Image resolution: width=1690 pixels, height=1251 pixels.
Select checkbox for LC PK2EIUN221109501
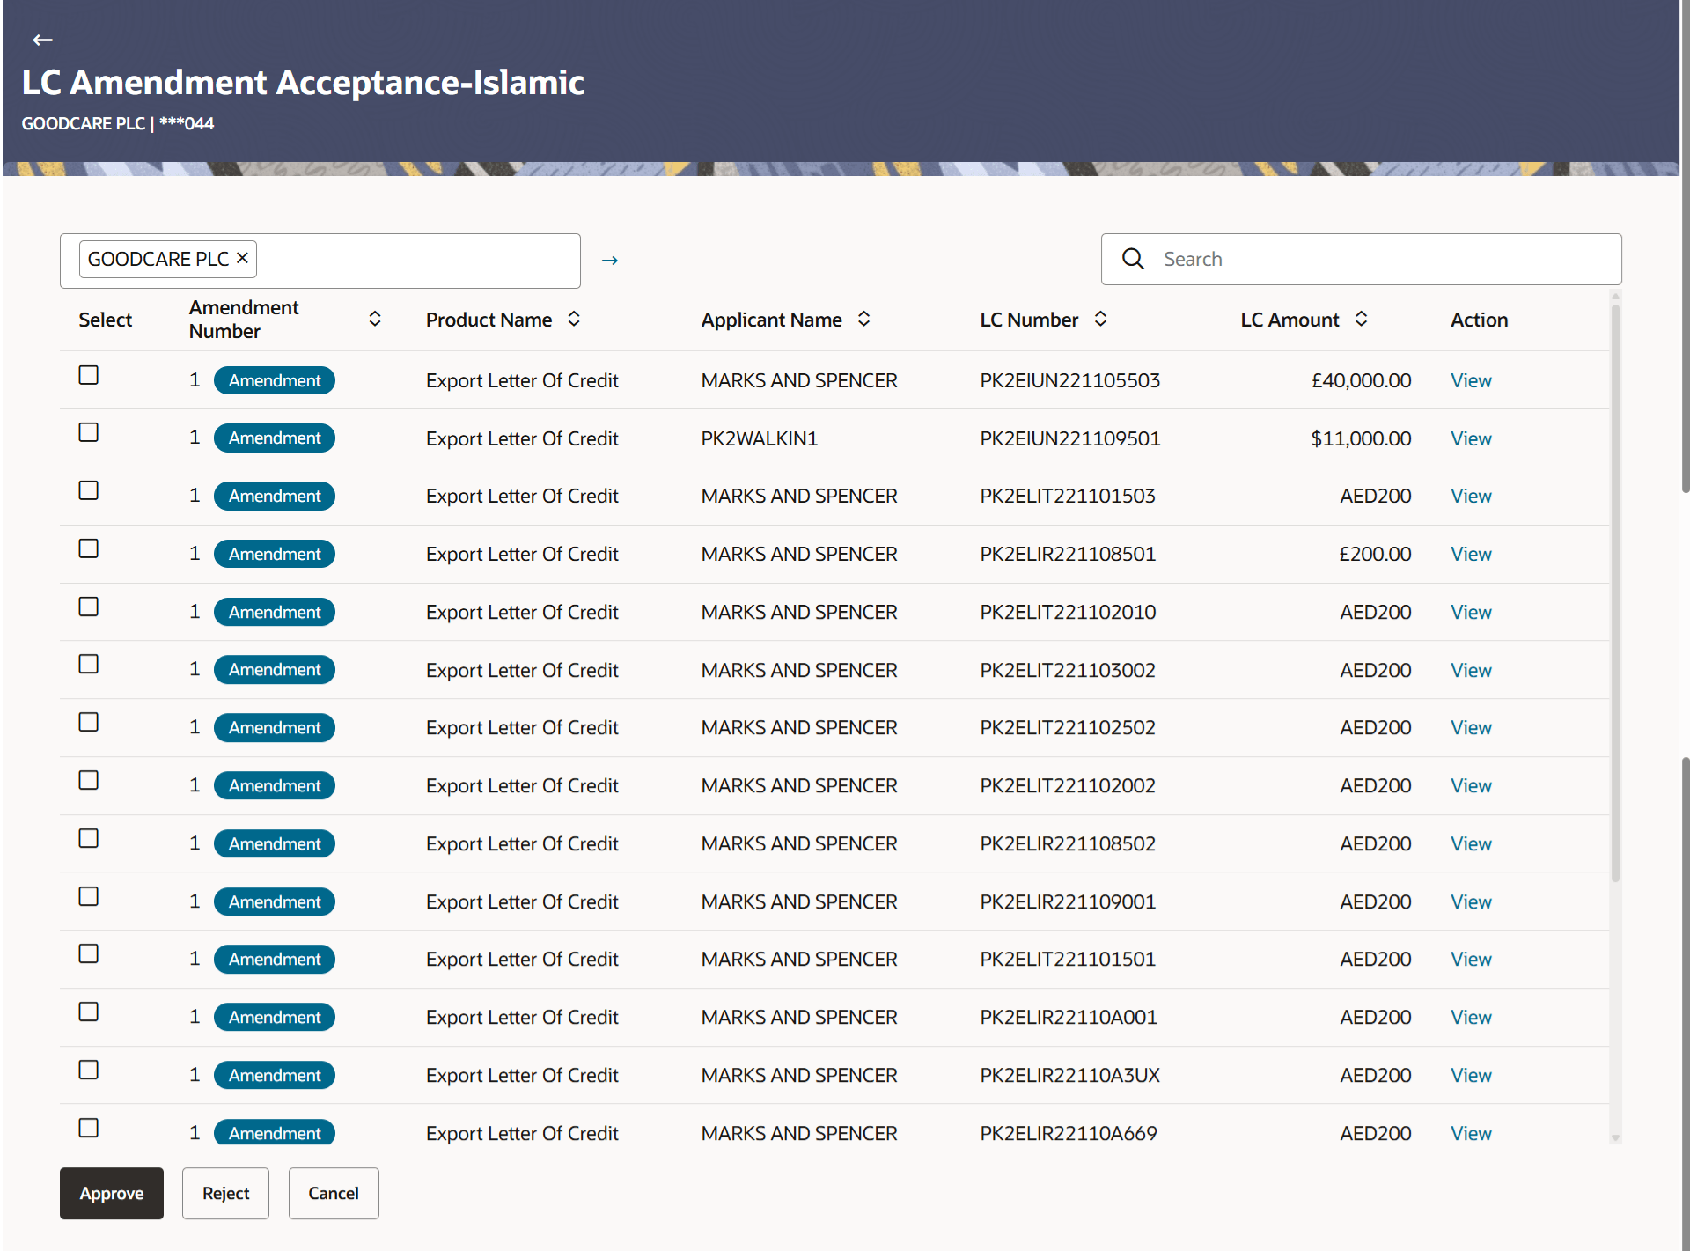click(x=88, y=432)
